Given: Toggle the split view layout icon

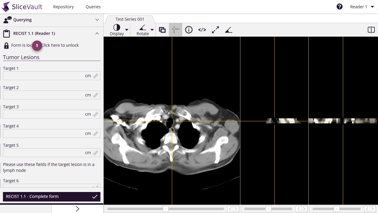Looking at the screenshot, I should (x=371, y=30).
